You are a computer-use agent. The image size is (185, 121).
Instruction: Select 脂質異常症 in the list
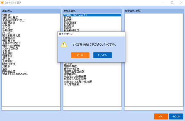click(9, 23)
